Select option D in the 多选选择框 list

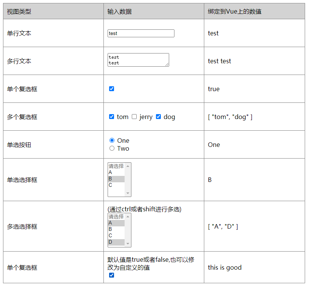point(116,242)
